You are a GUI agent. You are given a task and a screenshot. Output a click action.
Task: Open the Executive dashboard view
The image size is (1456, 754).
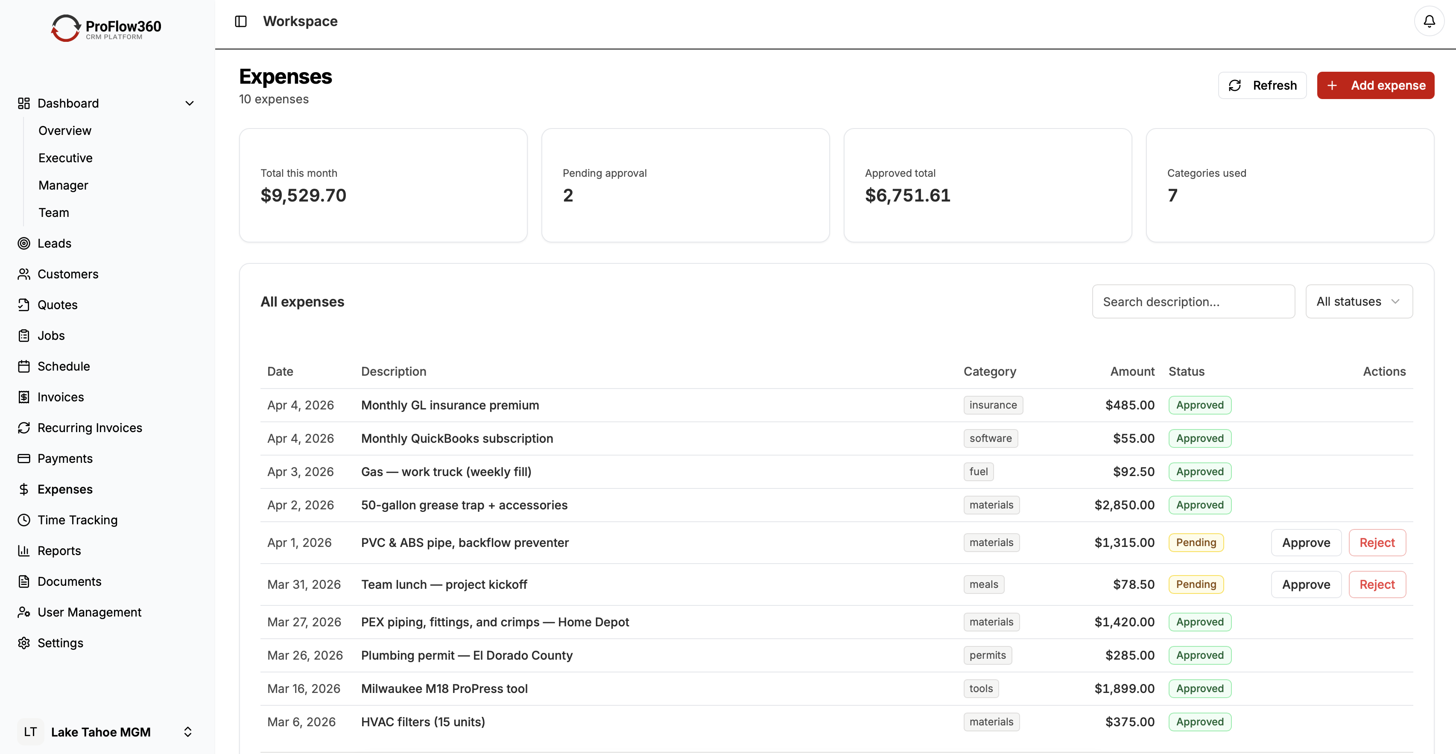point(66,158)
